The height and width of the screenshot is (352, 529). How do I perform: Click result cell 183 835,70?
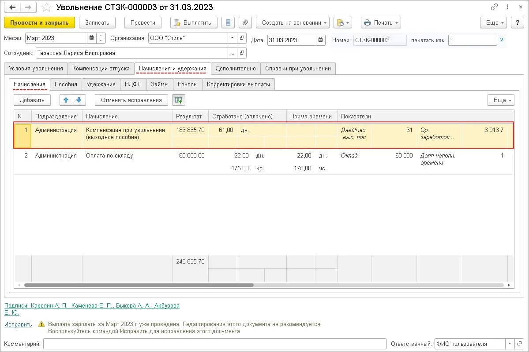[190, 130]
